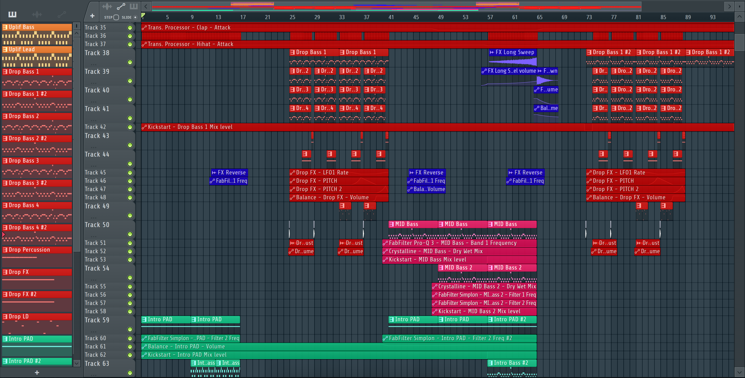Select the automation clip focus icon in the playlist toolbar

(121, 6)
